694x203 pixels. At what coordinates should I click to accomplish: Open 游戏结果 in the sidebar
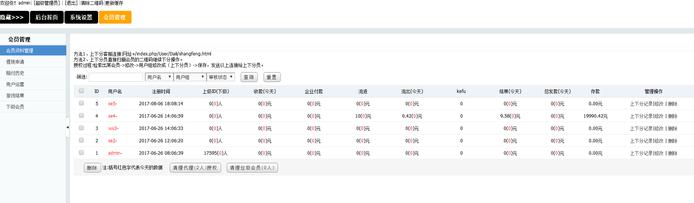[x=15, y=96]
